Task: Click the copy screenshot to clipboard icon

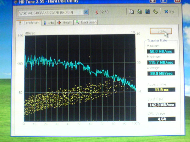Action: point(139,12)
